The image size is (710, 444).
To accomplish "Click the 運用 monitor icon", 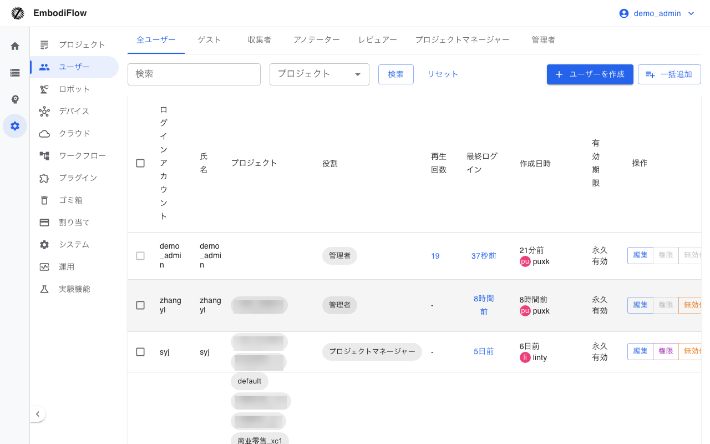I will (44, 266).
